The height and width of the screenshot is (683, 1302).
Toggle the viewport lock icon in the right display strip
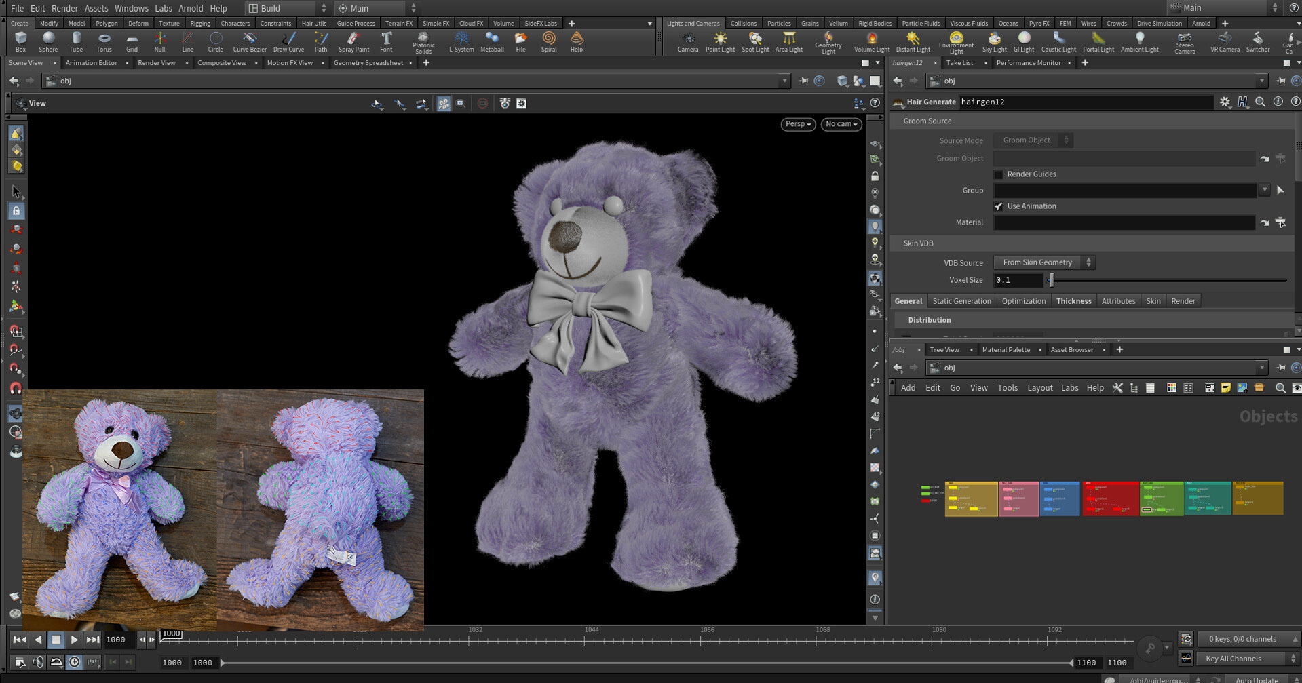[875, 176]
